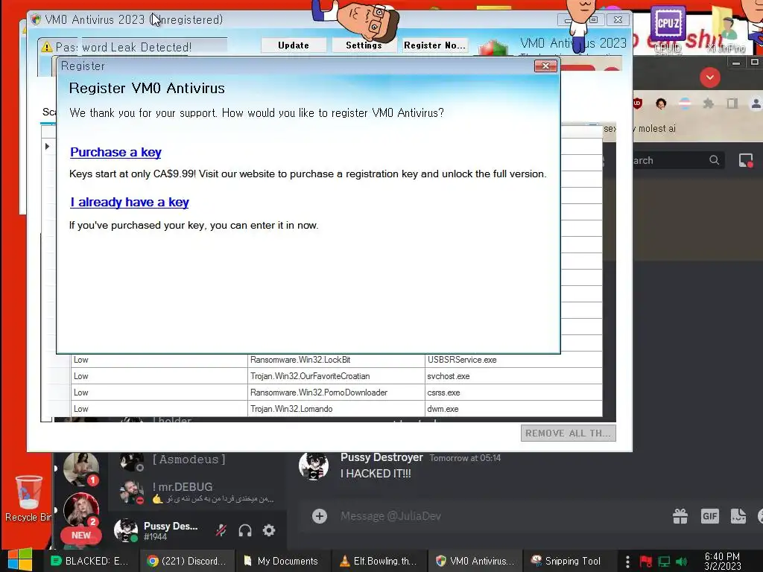
Task: Switch to My Documents taskbar item
Action: point(282,561)
